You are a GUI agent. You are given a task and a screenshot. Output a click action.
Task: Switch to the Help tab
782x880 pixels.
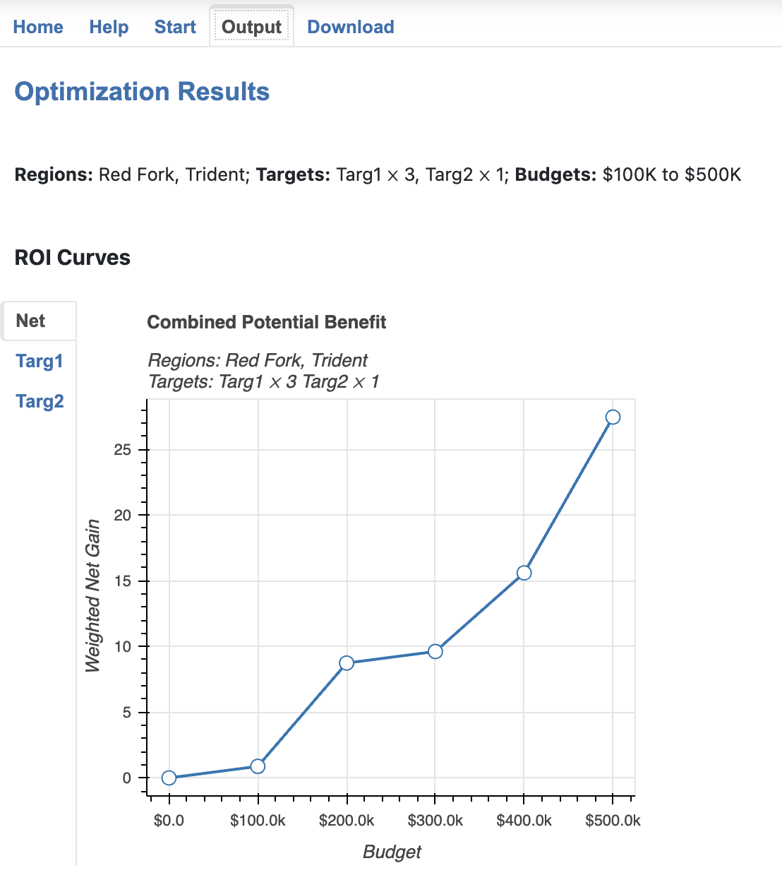point(109,27)
